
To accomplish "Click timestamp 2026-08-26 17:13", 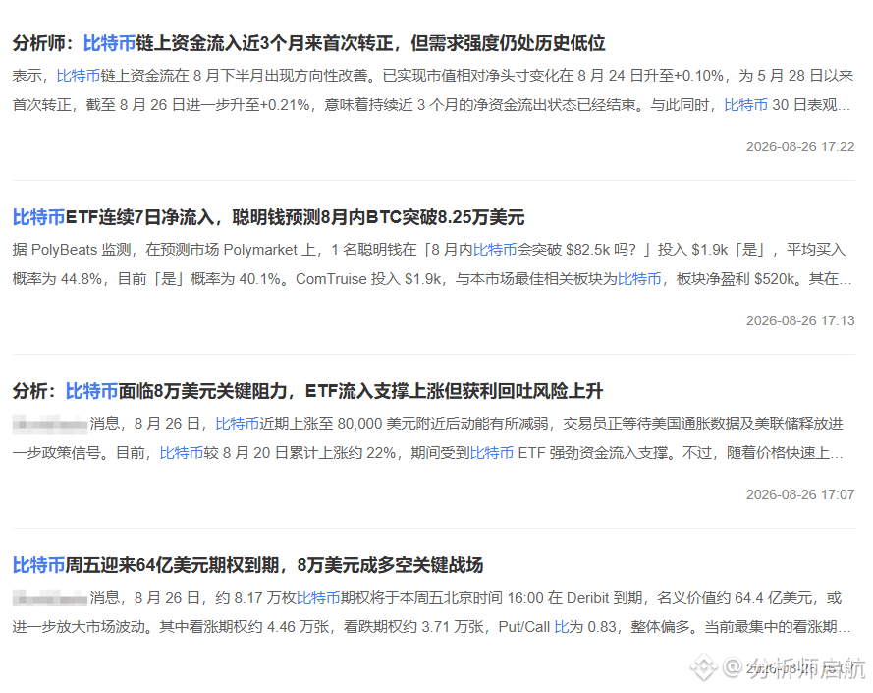I will coord(800,320).
